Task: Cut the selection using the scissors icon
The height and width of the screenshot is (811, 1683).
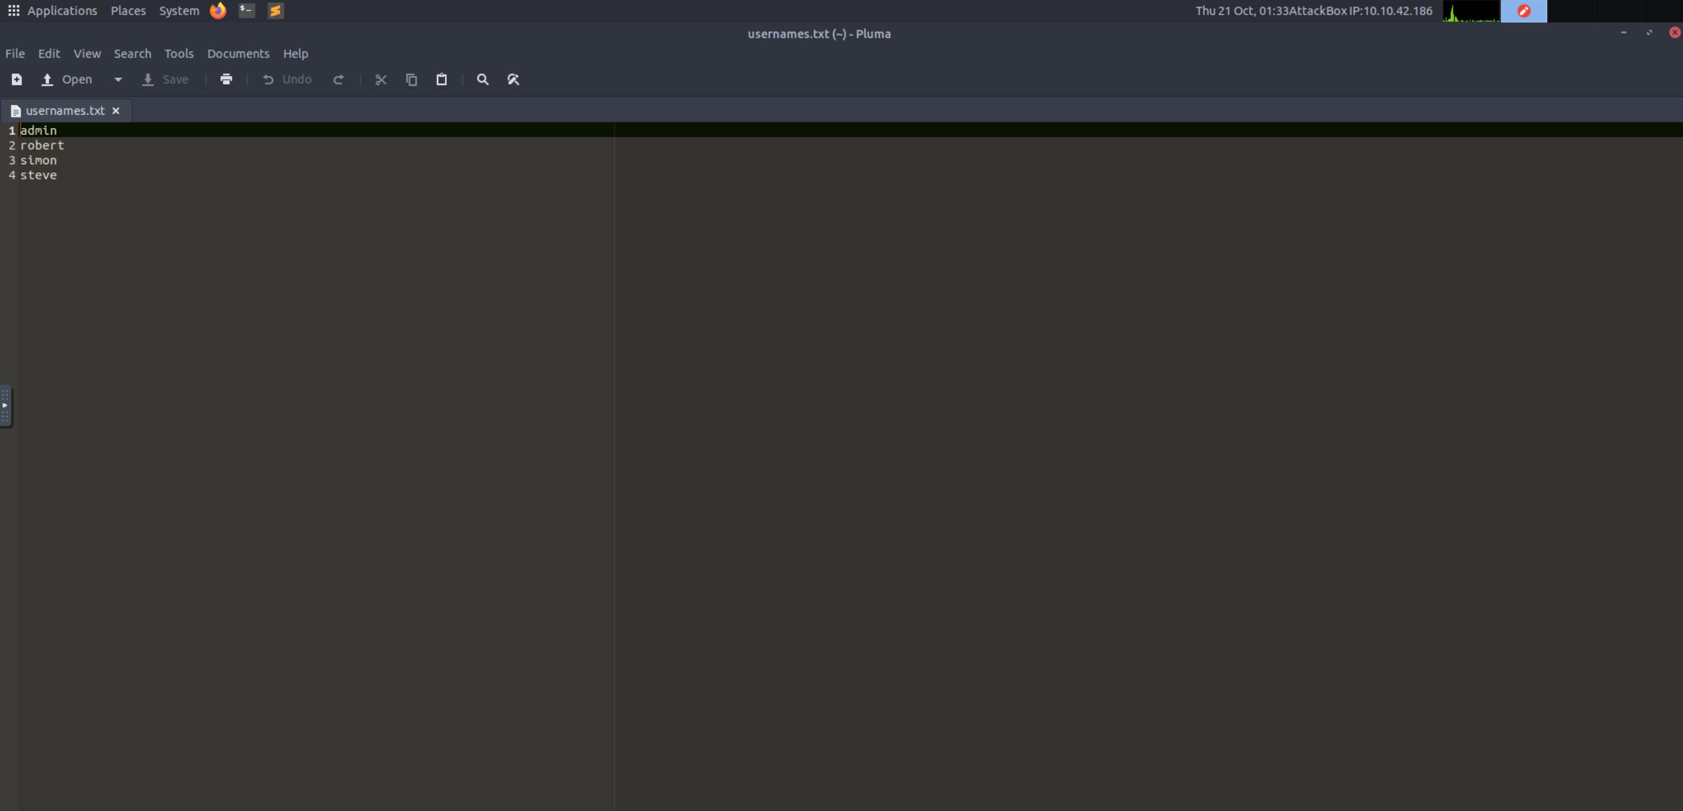Action: tap(381, 80)
